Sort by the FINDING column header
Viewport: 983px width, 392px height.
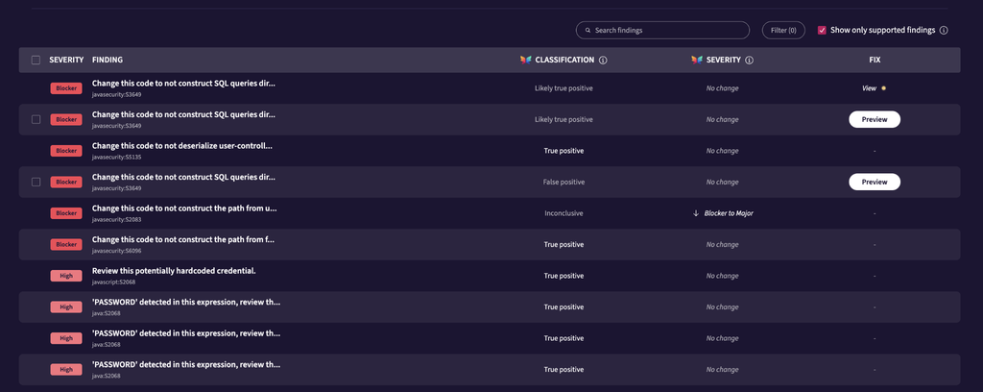pyautogui.click(x=108, y=61)
